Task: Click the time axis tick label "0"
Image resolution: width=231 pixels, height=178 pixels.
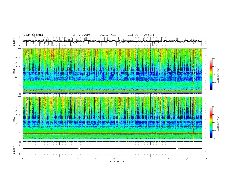Action: pos(23,159)
